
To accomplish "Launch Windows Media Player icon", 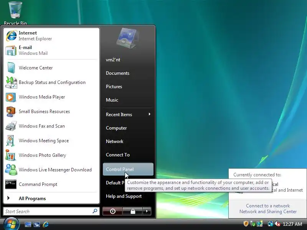I will 11,97.
